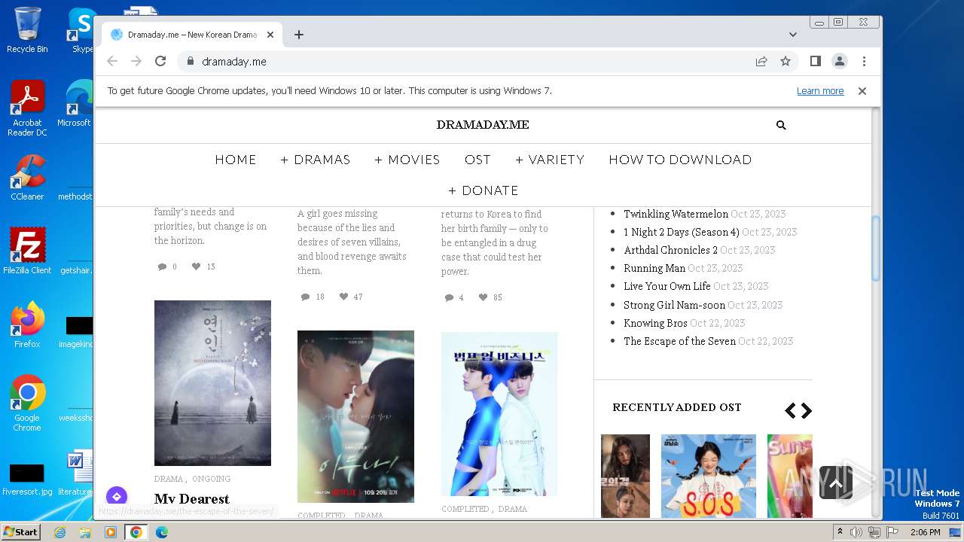This screenshot has height=542, width=964.
Task: Click previous arrow in Recently Added OST
Action: [x=790, y=410]
